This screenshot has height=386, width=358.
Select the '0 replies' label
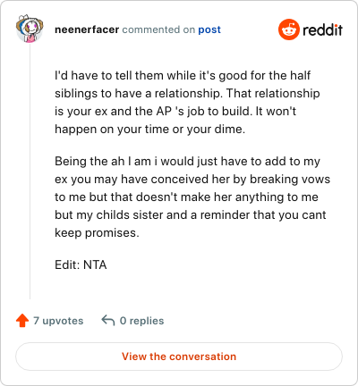141,321
